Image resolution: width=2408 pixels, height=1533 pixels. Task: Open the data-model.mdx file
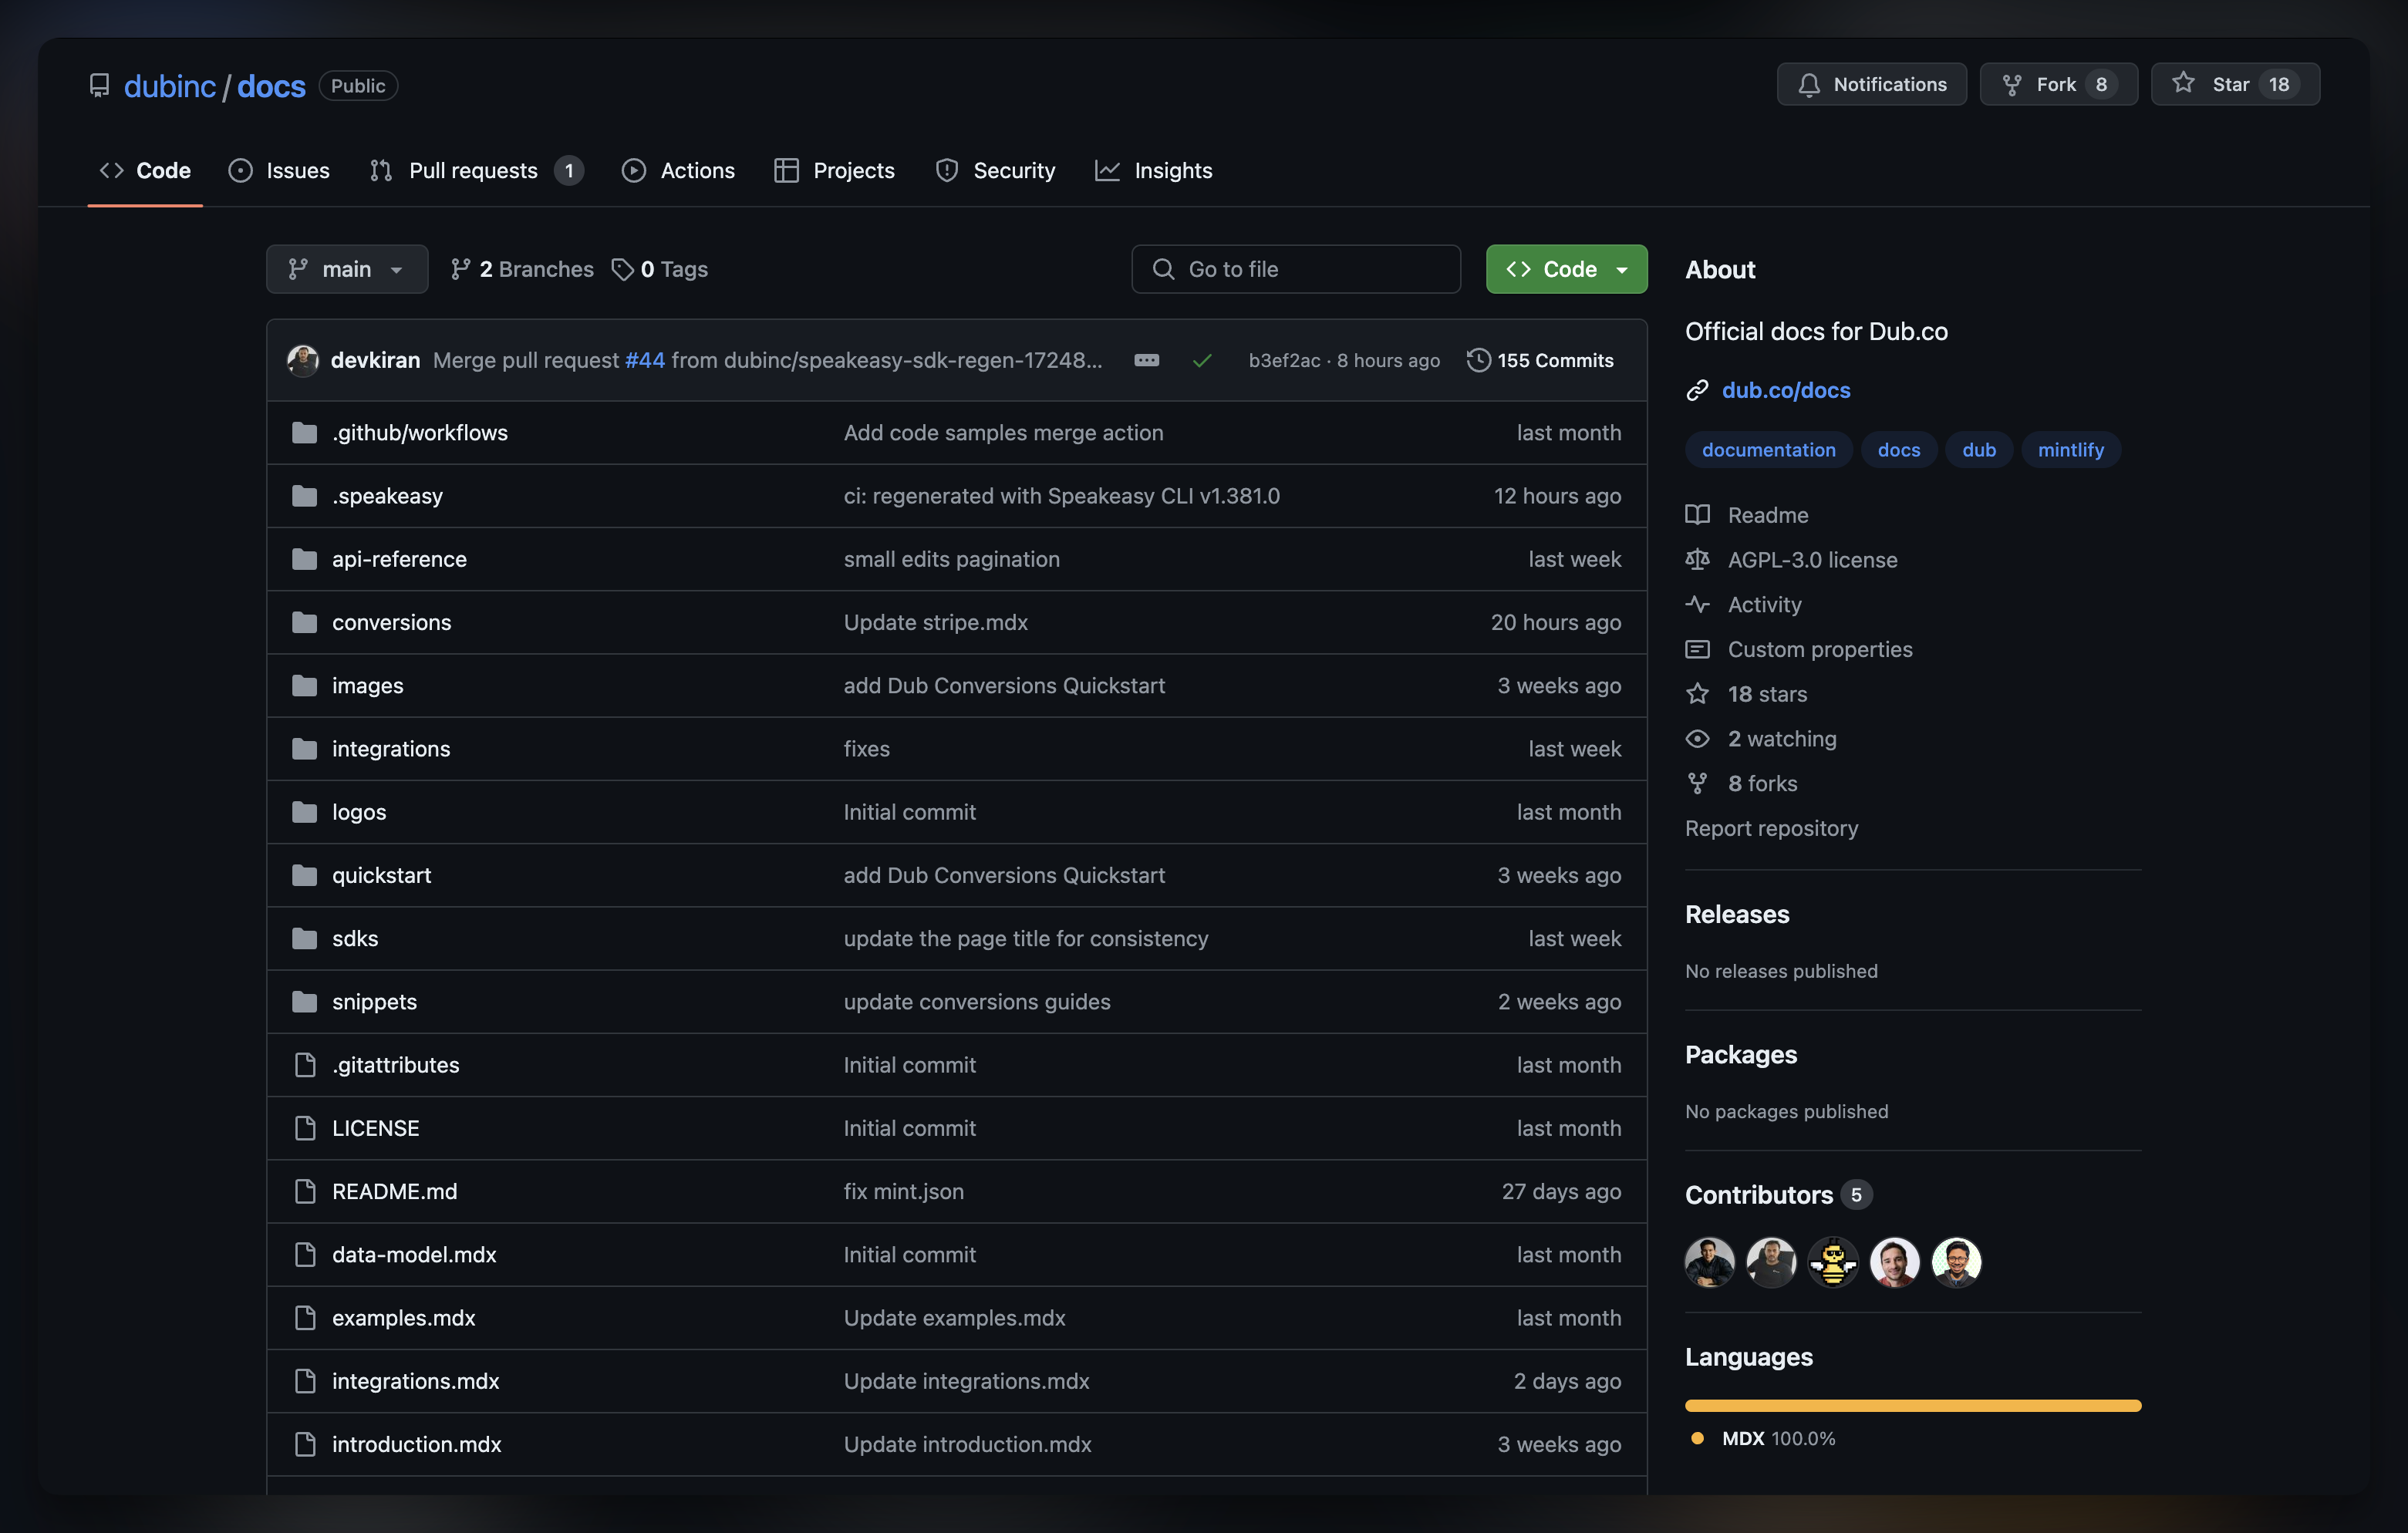[x=414, y=1254]
